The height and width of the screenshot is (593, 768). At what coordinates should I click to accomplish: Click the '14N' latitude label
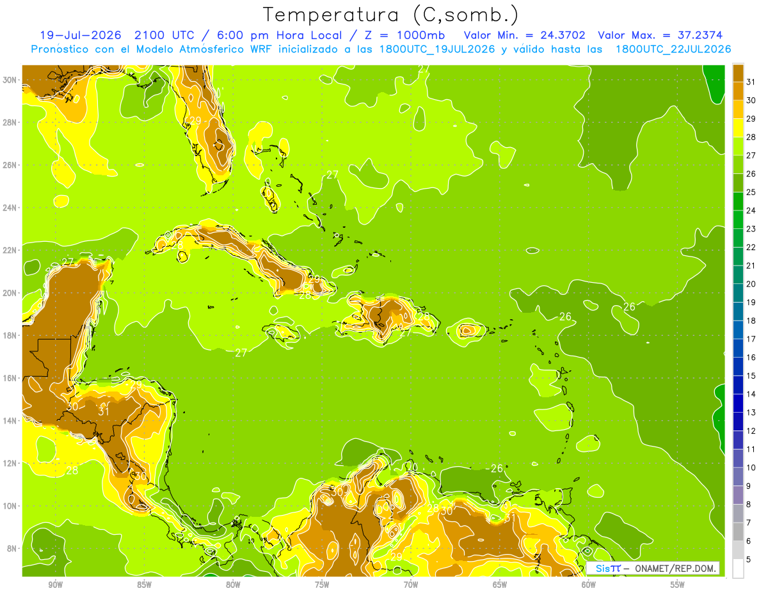11,420
